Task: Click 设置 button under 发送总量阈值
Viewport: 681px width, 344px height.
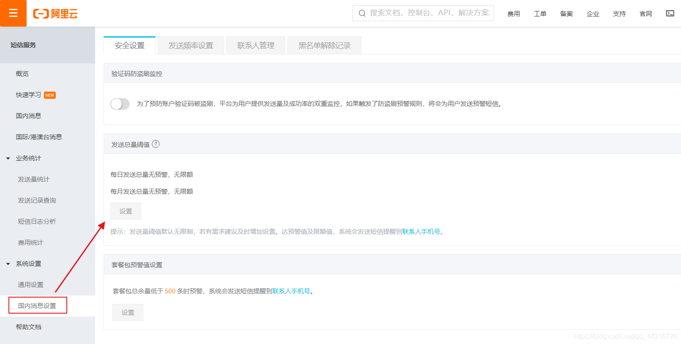Action: [126, 211]
